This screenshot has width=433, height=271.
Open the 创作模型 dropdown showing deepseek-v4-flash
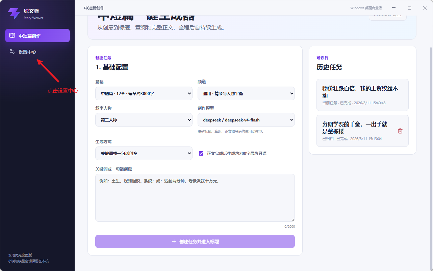click(x=246, y=120)
